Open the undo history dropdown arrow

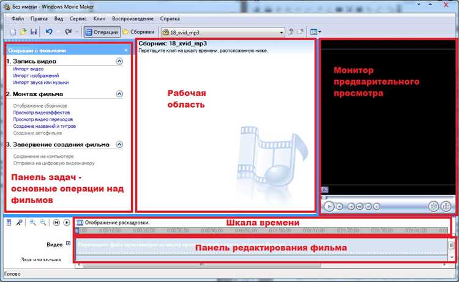pyautogui.click(x=58, y=32)
